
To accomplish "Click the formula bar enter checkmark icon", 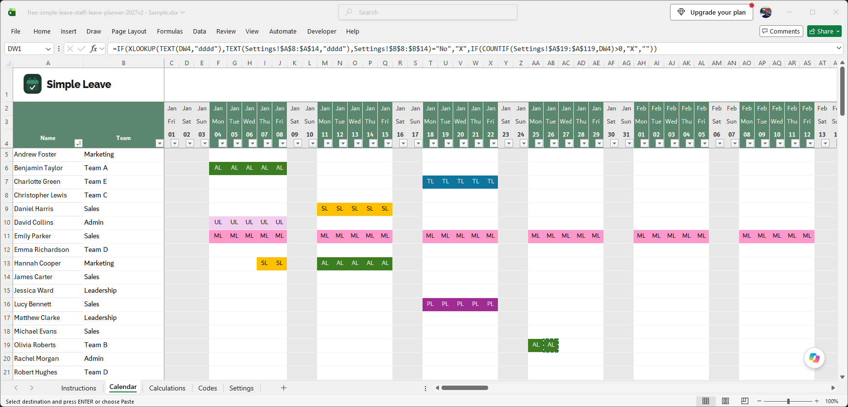I will (x=82, y=49).
